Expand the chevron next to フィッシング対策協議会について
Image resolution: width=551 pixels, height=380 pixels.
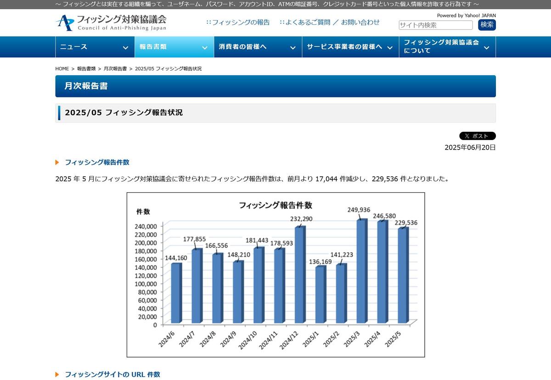[487, 47]
